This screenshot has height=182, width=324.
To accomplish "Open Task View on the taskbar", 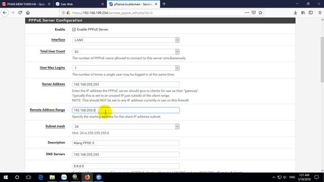I will coord(28,177).
